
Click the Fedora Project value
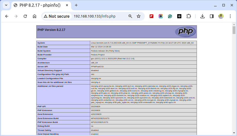pos(98,55)
